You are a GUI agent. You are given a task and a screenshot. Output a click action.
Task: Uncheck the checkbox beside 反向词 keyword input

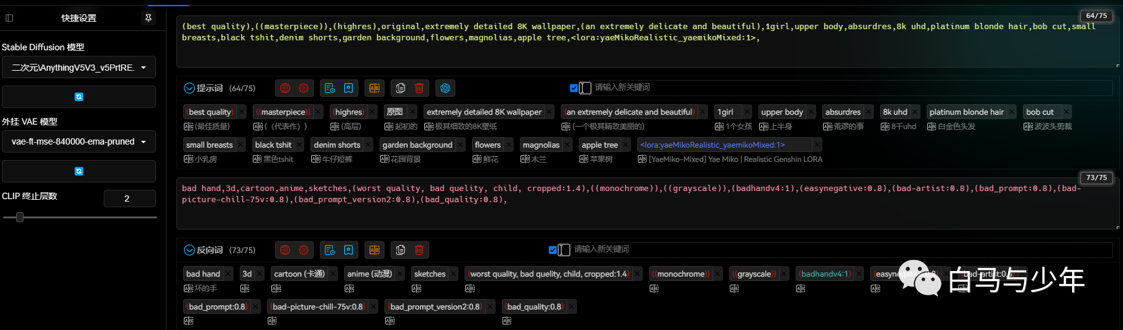pyautogui.click(x=553, y=250)
